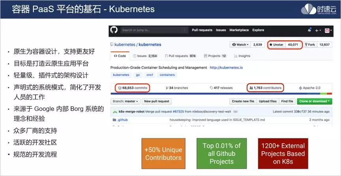Viewport: 341px width, 176px height.
Task: Click the 1200+ External Projects red box
Action: (x=283, y=153)
